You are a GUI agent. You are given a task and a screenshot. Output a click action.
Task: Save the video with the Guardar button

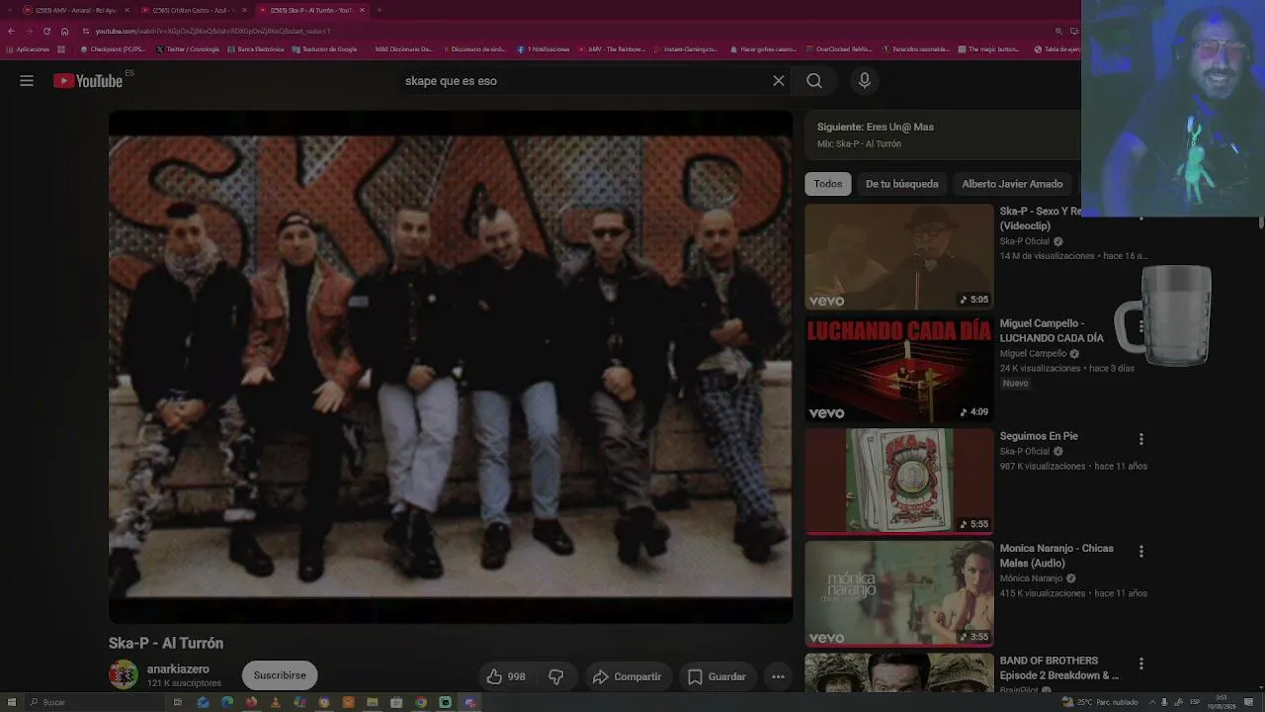717,676
